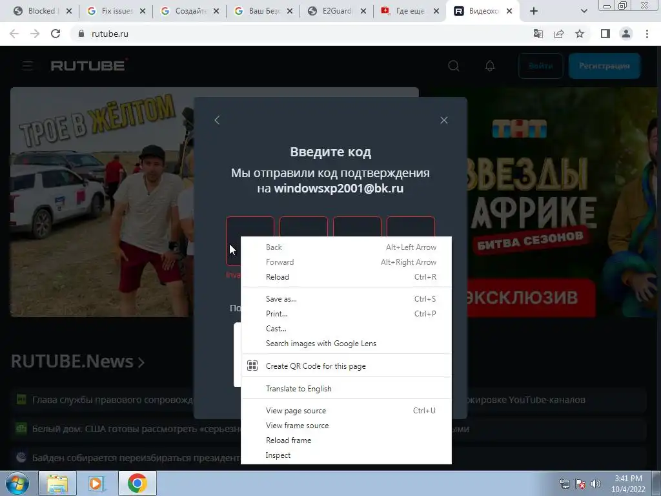
Task: Click the dialog back chevron
Action: click(217, 120)
